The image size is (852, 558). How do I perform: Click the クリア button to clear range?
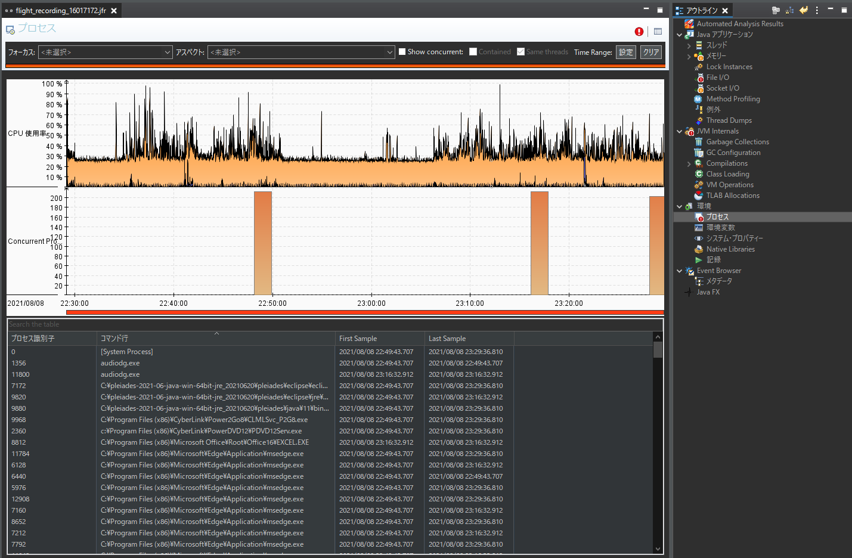tap(650, 52)
